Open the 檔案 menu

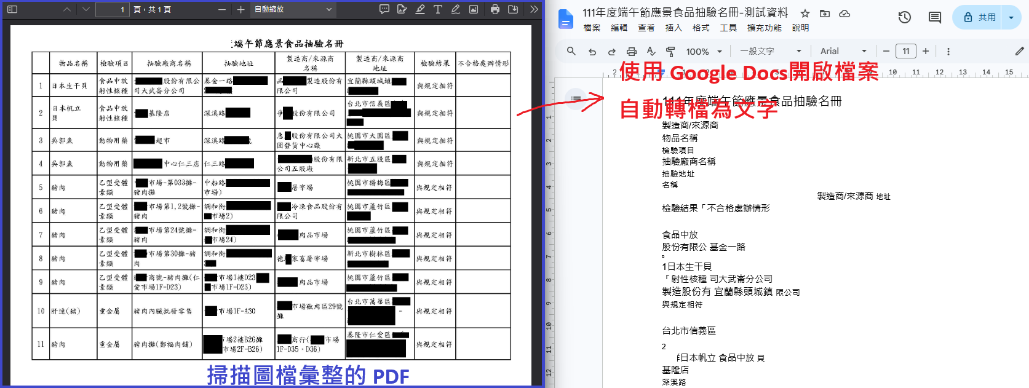coord(592,28)
